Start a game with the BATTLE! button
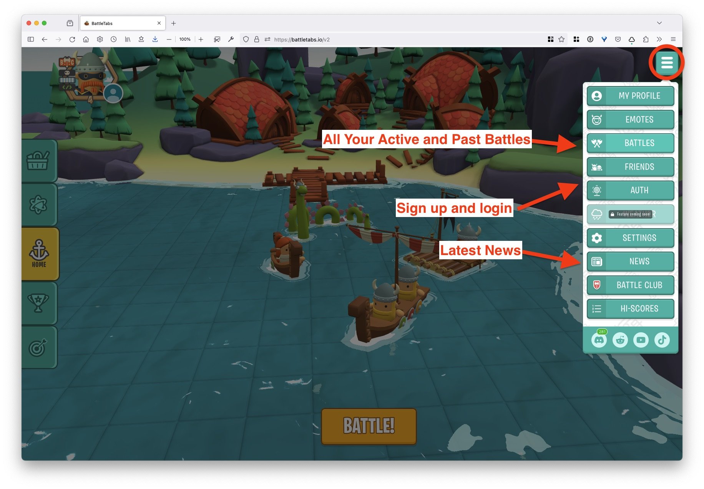 [369, 426]
